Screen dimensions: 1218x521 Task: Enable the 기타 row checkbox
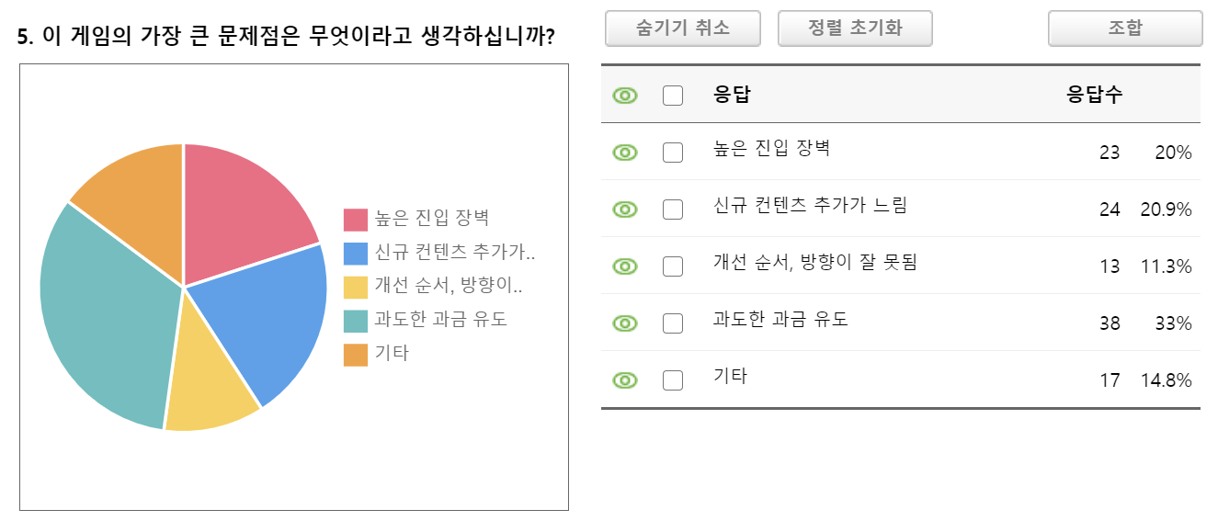[x=673, y=380]
